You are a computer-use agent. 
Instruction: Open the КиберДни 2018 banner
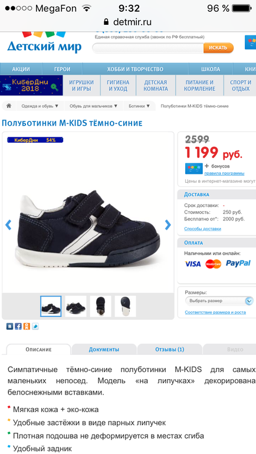click(31, 85)
